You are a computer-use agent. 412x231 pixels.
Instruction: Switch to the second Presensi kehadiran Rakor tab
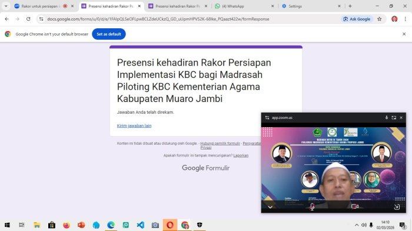178,6
